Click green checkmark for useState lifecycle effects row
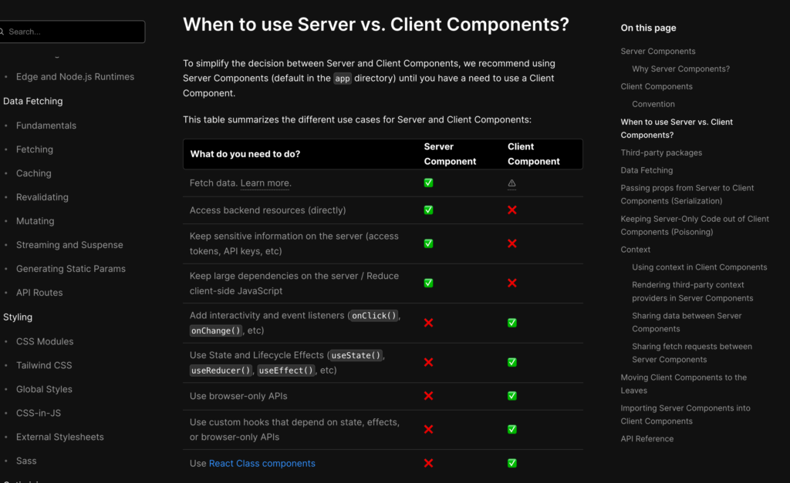790x483 pixels. tap(511, 362)
